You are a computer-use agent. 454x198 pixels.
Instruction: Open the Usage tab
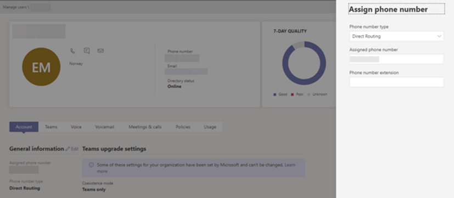[x=210, y=127]
